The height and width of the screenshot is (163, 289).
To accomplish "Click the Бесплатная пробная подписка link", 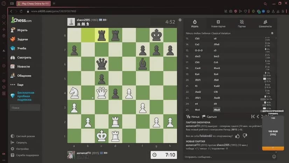I will coord(26,96).
